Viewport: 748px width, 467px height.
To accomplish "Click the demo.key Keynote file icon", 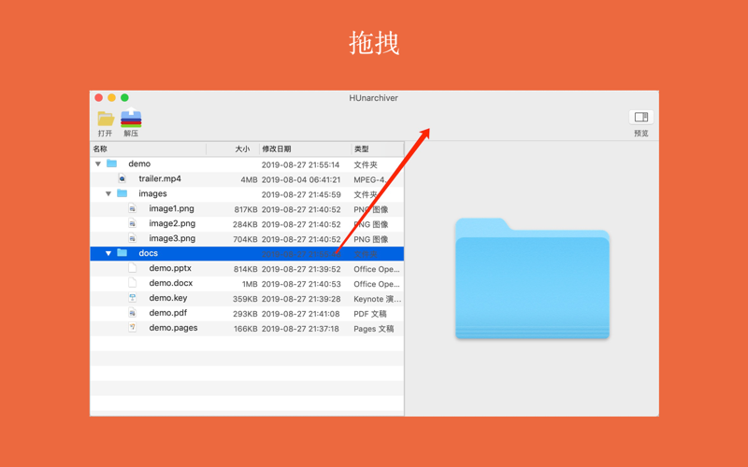I will [x=133, y=299].
